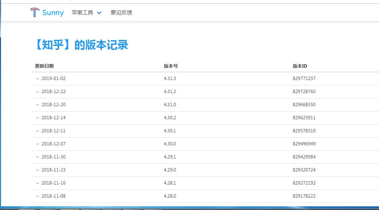Click the 版本ID column header
This screenshot has width=379, height=210.
click(x=300, y=66)
